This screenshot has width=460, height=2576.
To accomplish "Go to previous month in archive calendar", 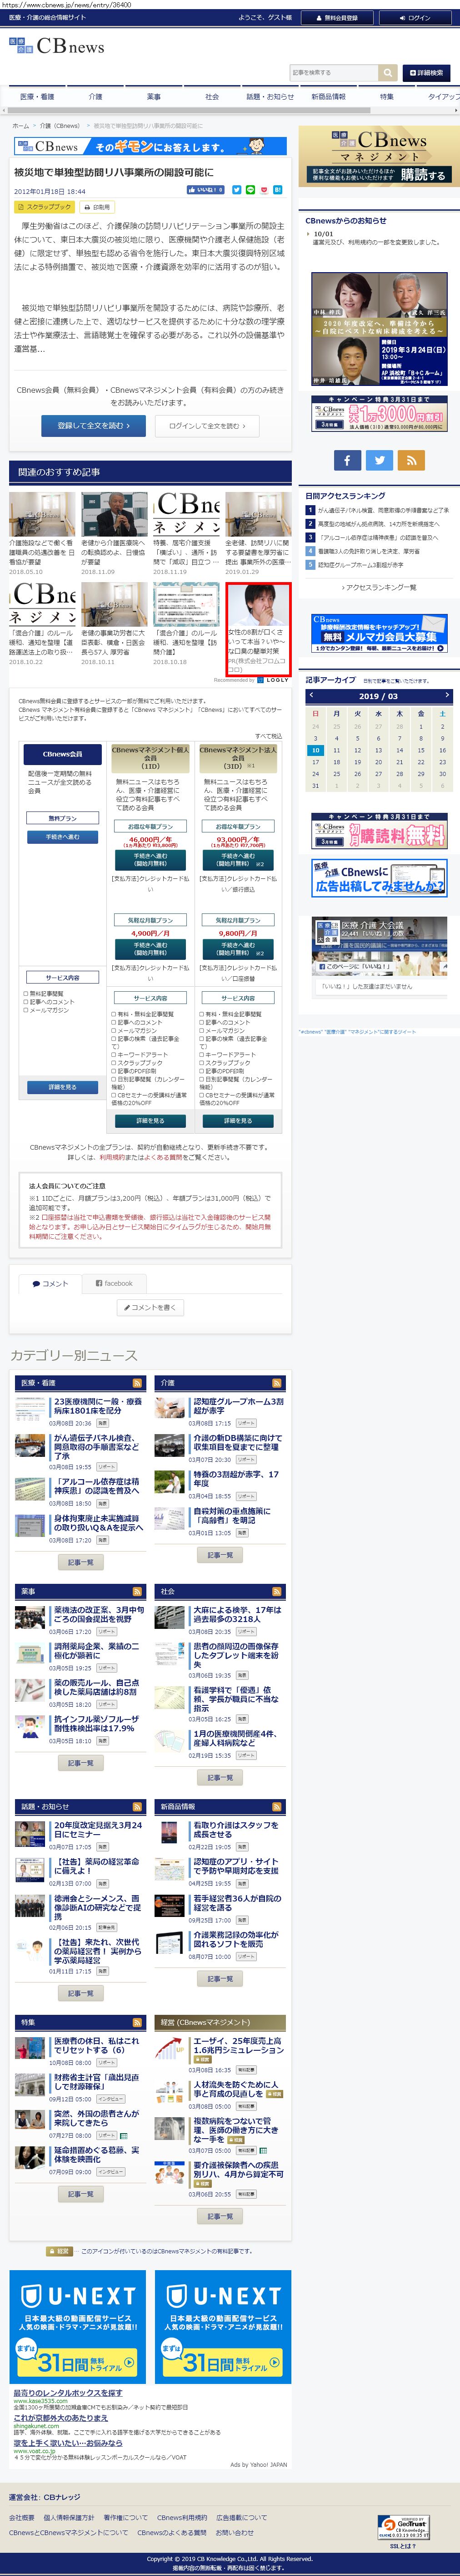I will tap(311, 696).
